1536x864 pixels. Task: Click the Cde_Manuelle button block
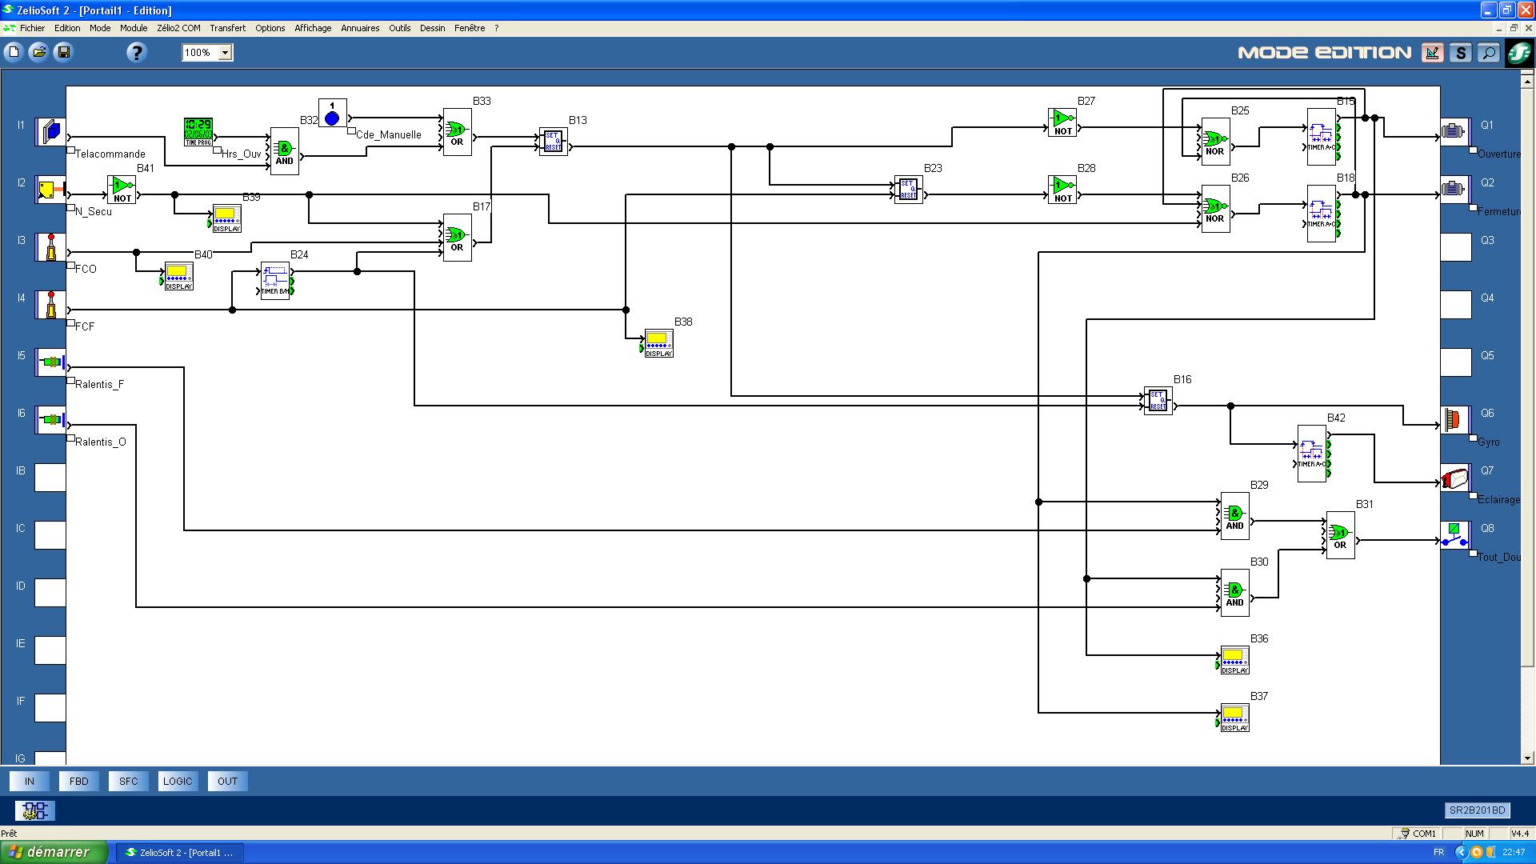[333, 113]
